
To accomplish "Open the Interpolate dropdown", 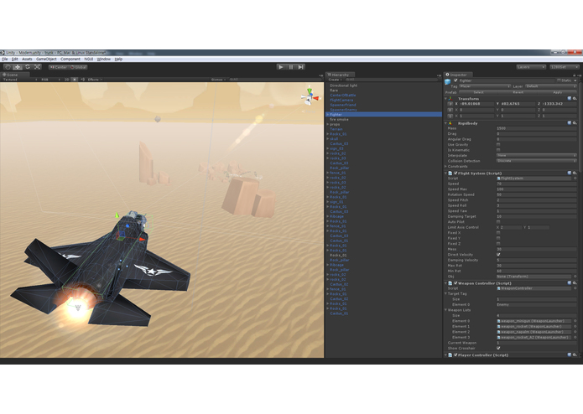I will click(x=537, y=155).
